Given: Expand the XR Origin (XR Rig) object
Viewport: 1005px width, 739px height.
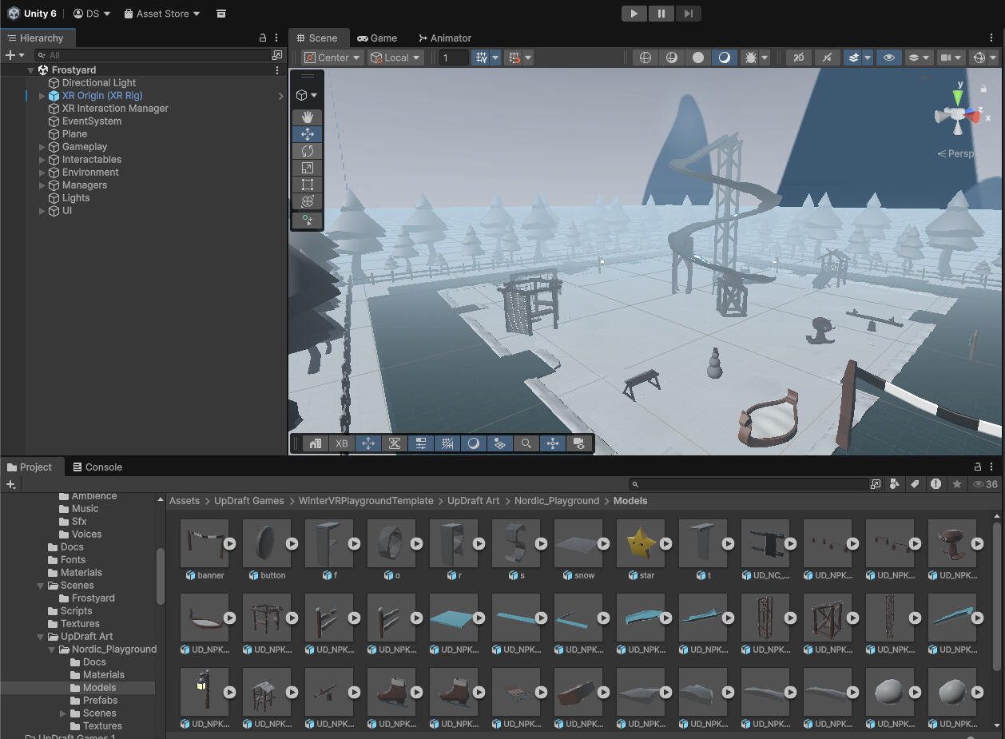Looking at the screenshot, I should point(42,96).
